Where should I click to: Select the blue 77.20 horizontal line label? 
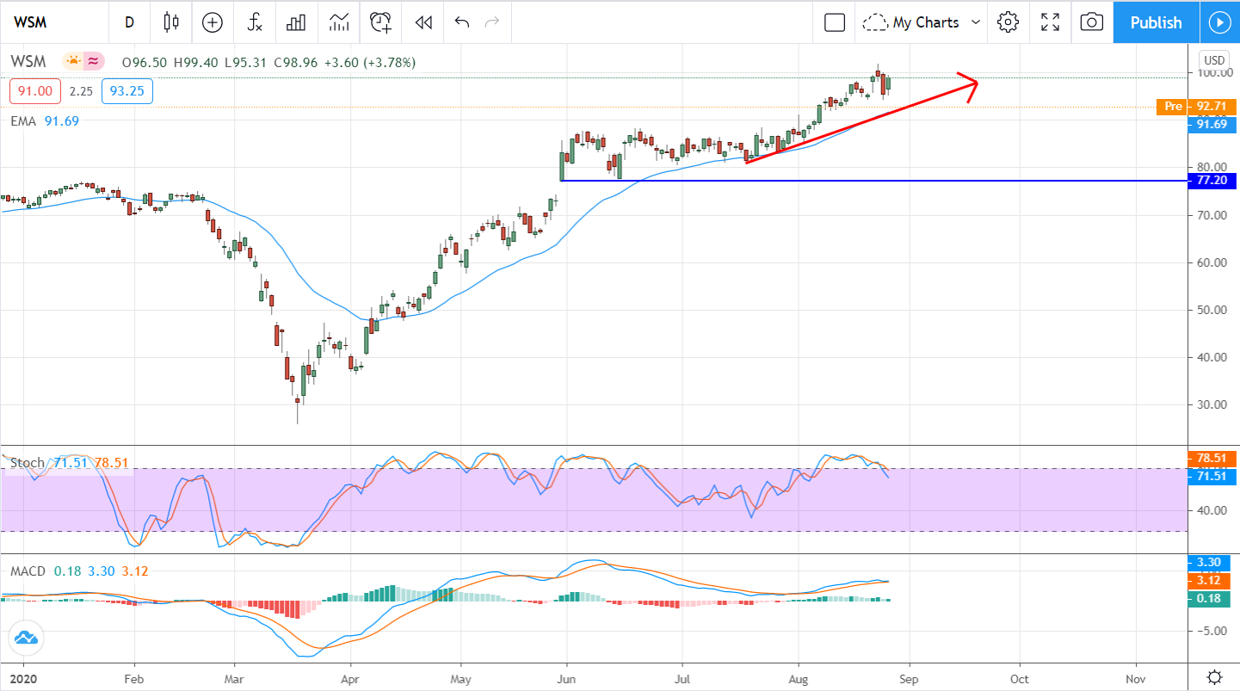point(1212,181)
